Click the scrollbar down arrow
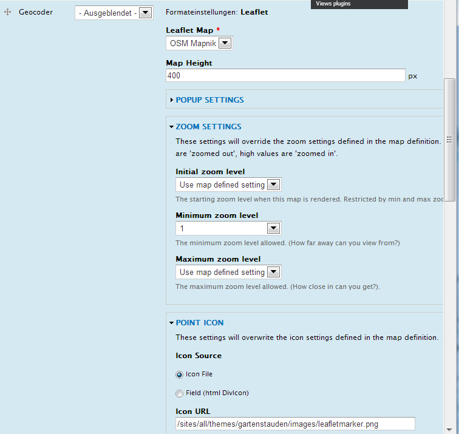Image resolution: width=459 pixels, height=434 pixels. 449,429
